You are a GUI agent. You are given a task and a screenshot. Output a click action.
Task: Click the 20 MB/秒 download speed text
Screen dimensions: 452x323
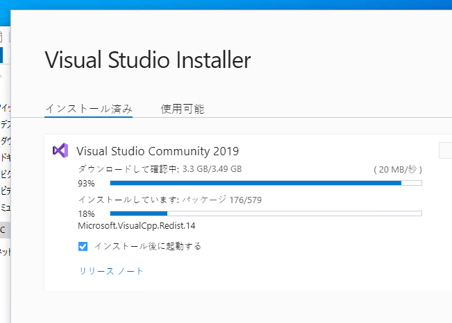398,170
